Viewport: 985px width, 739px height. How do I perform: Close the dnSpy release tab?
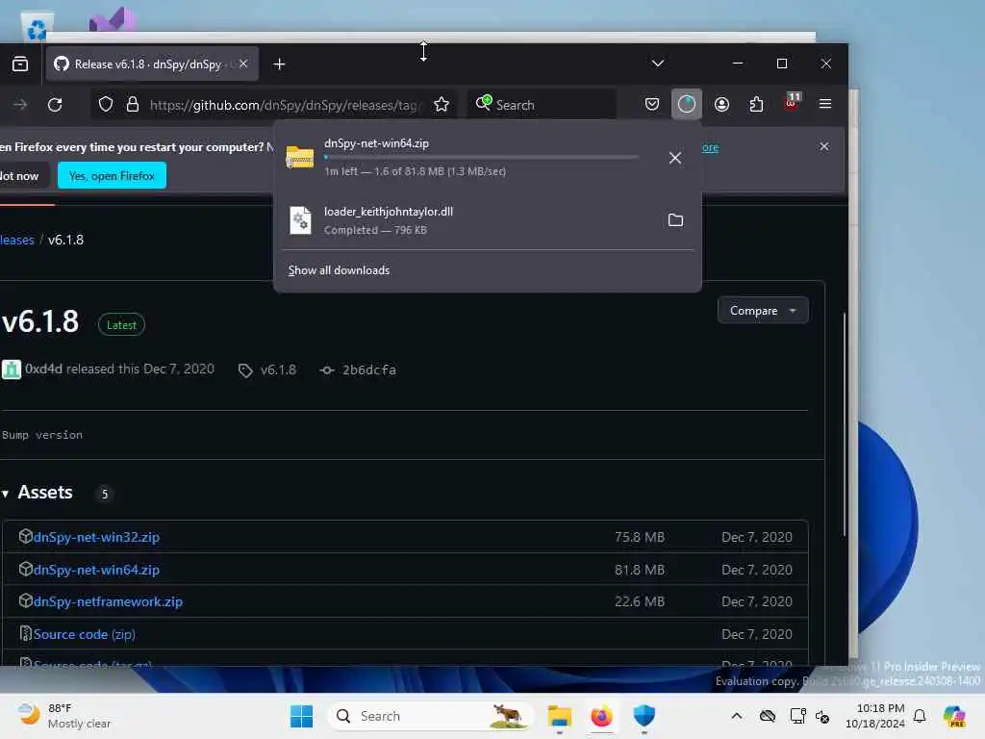243,64
